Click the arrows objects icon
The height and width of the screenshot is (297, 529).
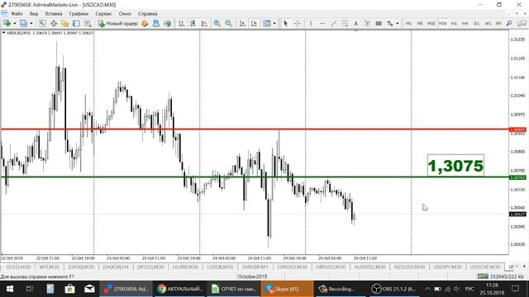pyautogui.click(x=390, y=23)
